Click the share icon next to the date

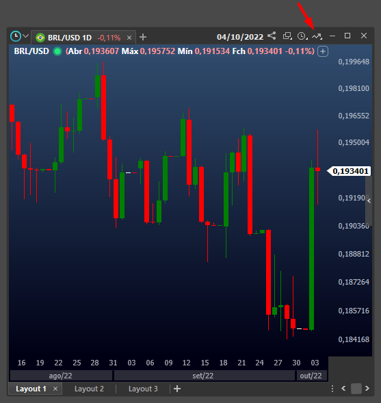click(x=272, y=36)
